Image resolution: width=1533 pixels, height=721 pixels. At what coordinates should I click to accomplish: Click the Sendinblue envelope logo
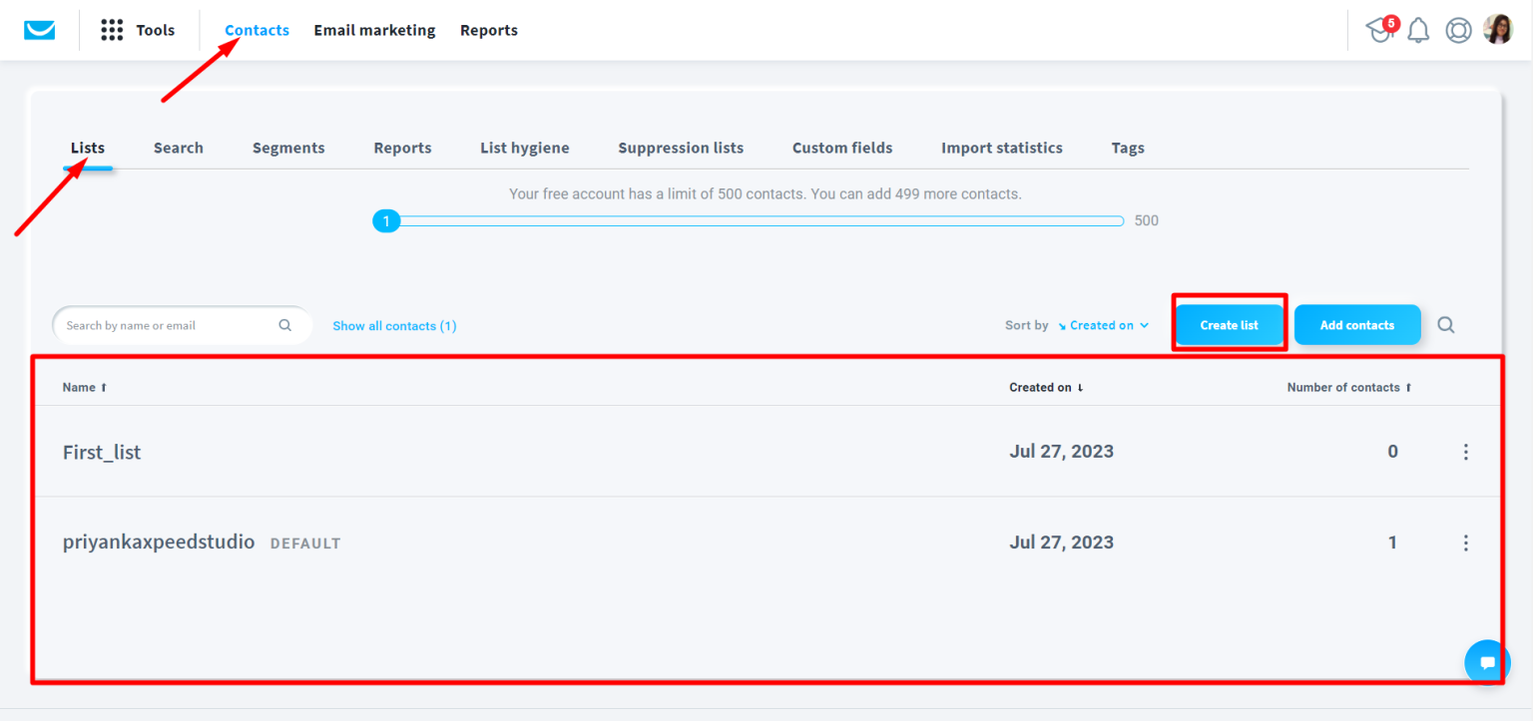pyautogui.click(x=38, y=29)
